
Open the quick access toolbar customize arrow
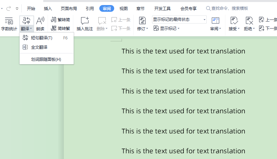tap(17, 8)
